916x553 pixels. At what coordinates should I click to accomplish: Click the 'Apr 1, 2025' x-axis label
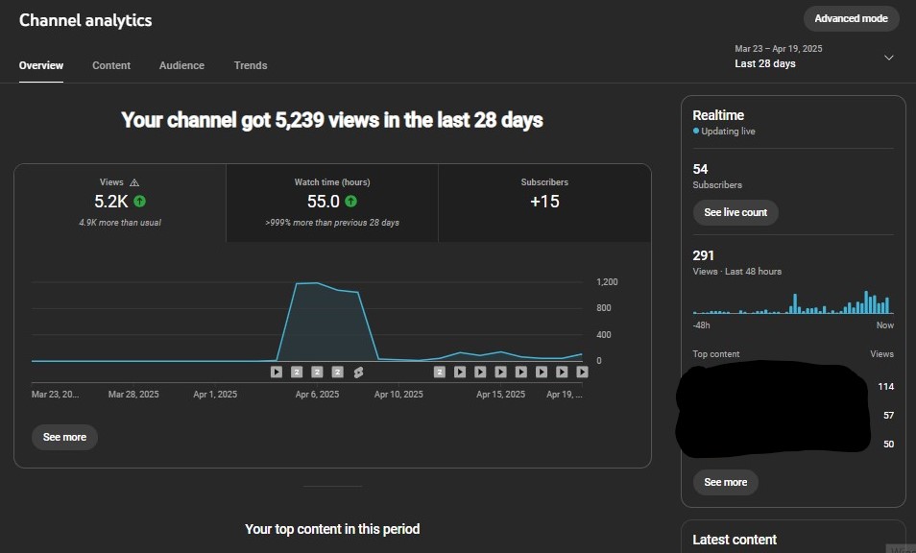click(x=215, y=395)
